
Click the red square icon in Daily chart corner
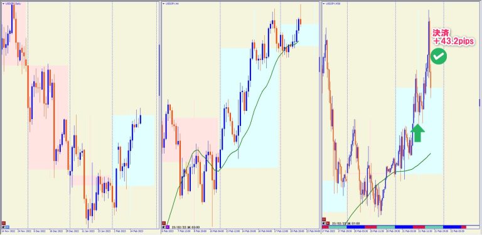coord(3,223)
